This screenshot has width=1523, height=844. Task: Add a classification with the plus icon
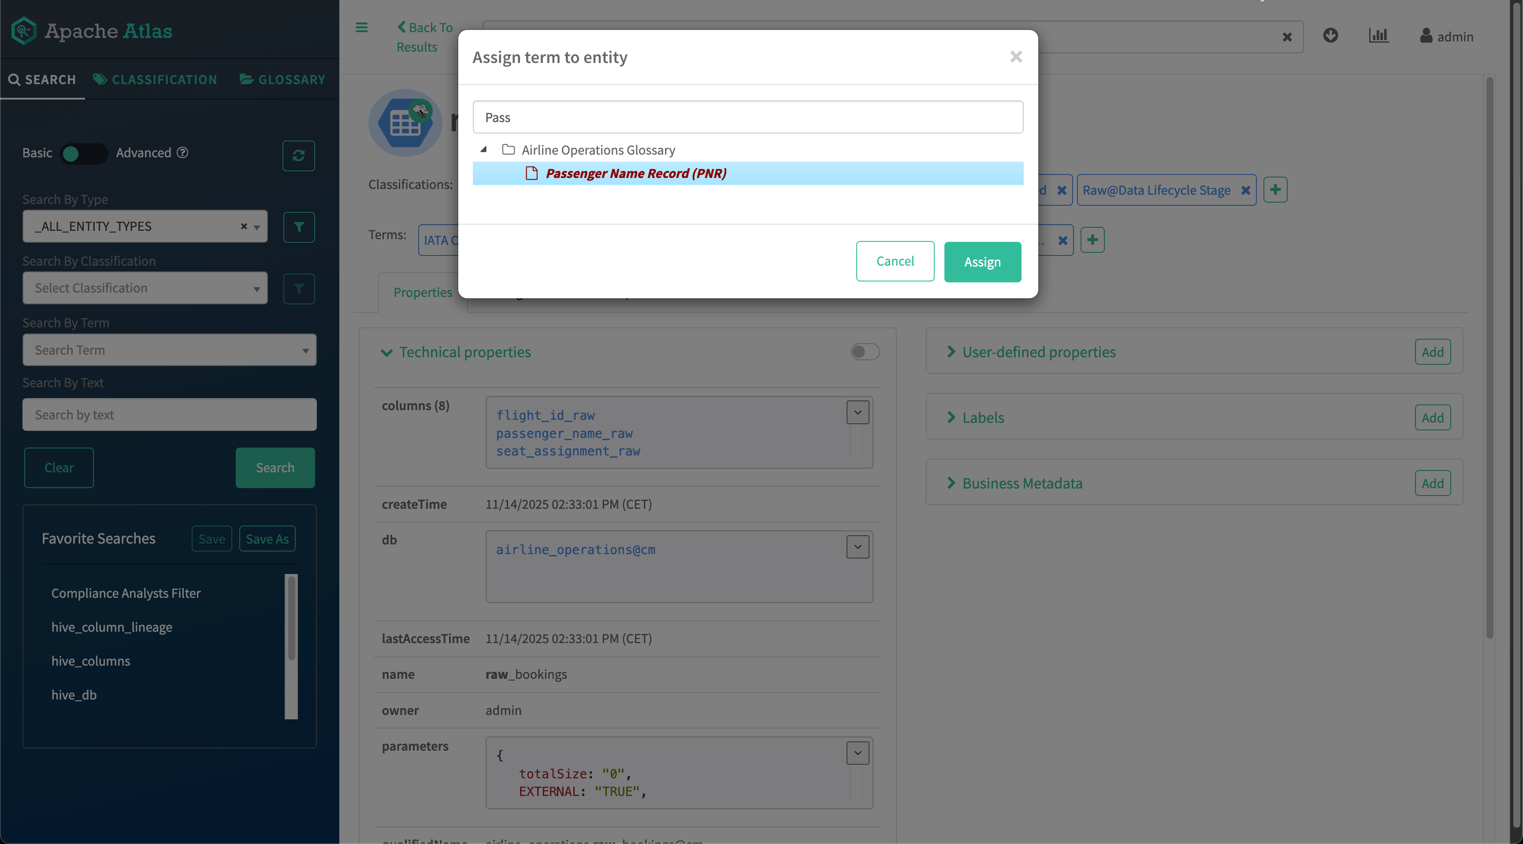(1275, 190)
